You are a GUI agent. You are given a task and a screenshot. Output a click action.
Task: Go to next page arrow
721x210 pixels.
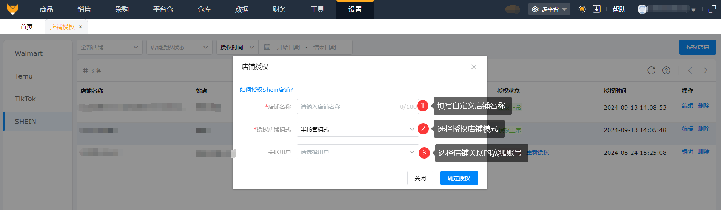[x=705, y=70]
